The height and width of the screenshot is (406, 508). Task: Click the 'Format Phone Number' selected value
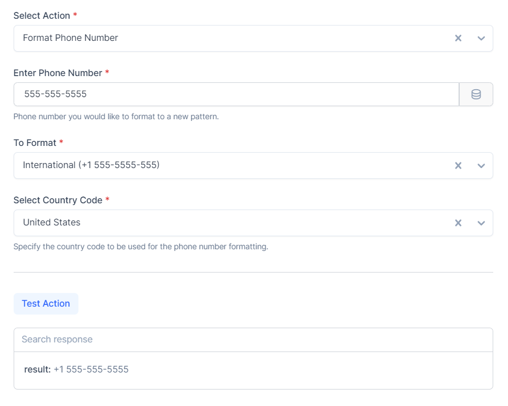coord(70,38)
